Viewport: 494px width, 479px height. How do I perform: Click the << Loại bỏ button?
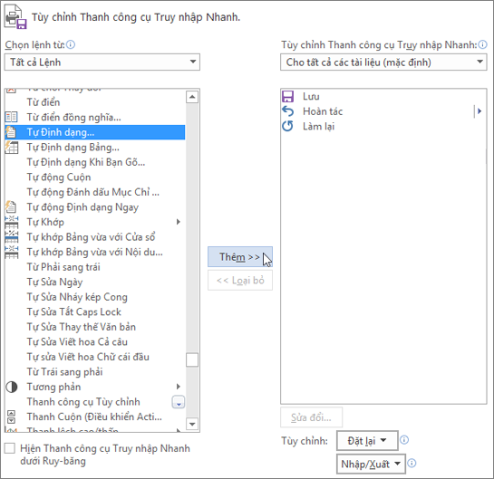coord(240,280)
